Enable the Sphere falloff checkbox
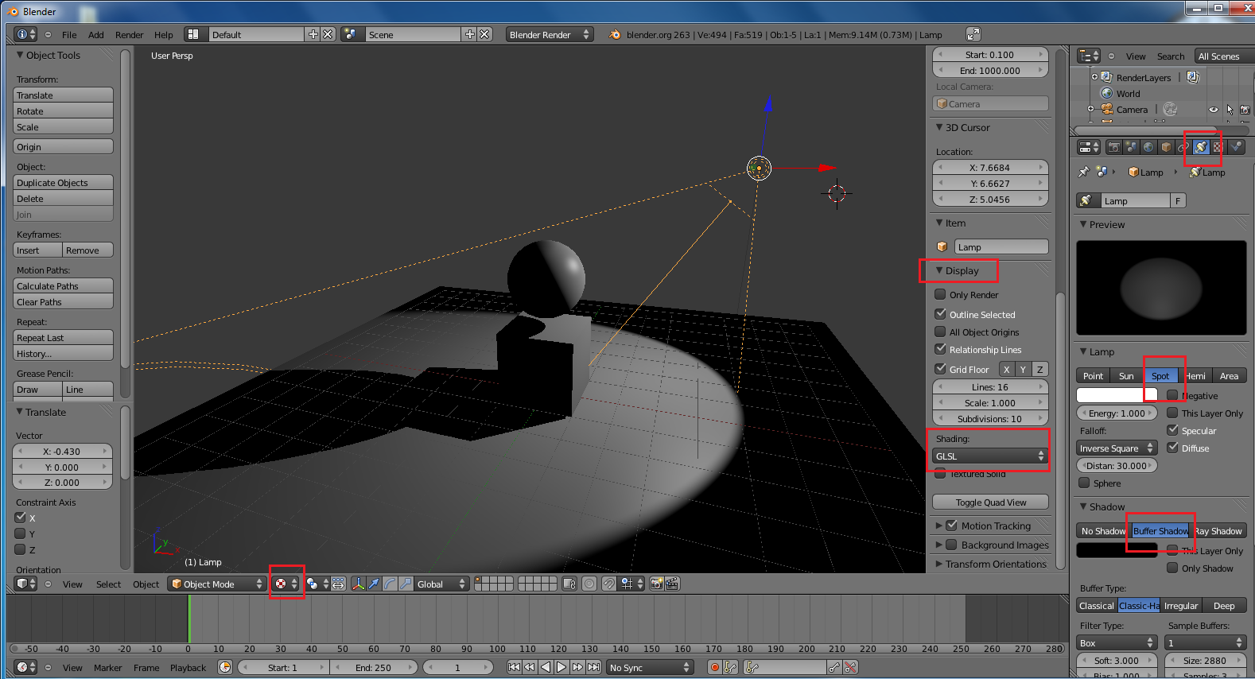The width and height of the screenshot is (1255, 679). 1084,483
